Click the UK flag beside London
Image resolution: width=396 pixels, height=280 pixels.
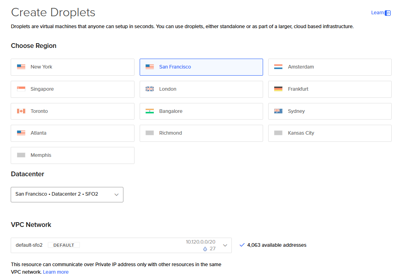tap(150, 89)
